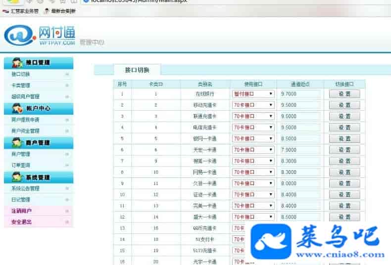
Task: Open interface dropdown for row number 6
Action: pos(253,150)
